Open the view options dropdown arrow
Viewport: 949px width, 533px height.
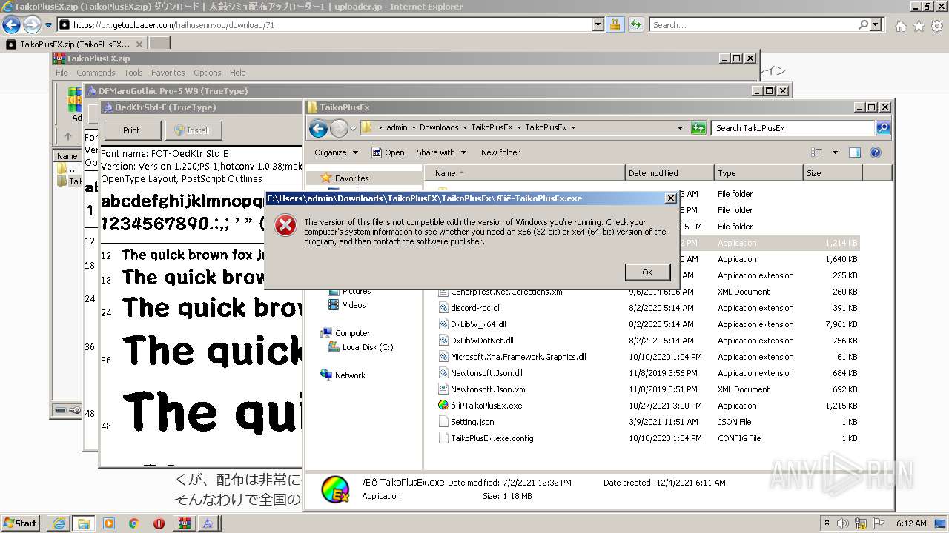pyautogui.click(x=835, y=152)
